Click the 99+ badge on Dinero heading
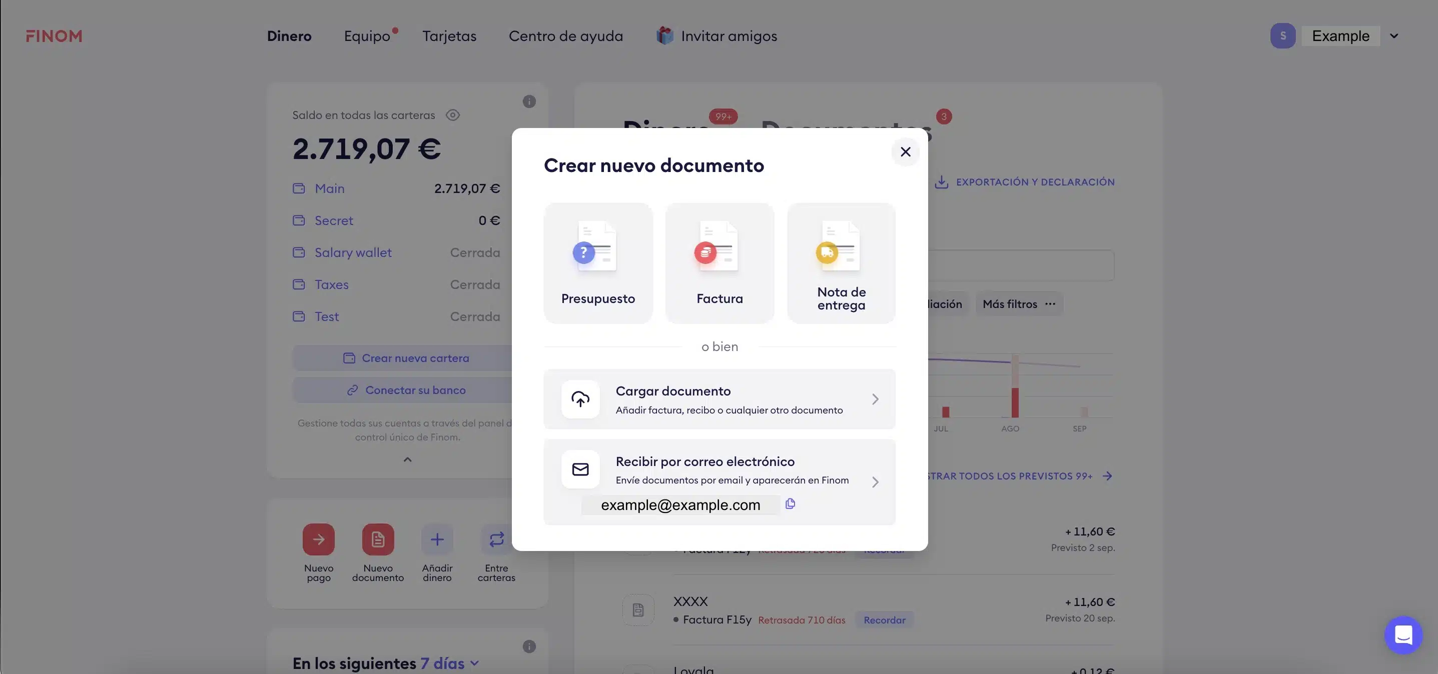The image size is (1438, 674). point(723,116)
